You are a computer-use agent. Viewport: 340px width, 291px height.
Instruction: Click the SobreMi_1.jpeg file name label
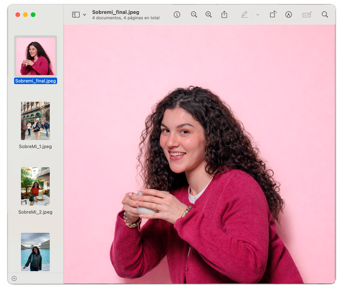point(35,147)
